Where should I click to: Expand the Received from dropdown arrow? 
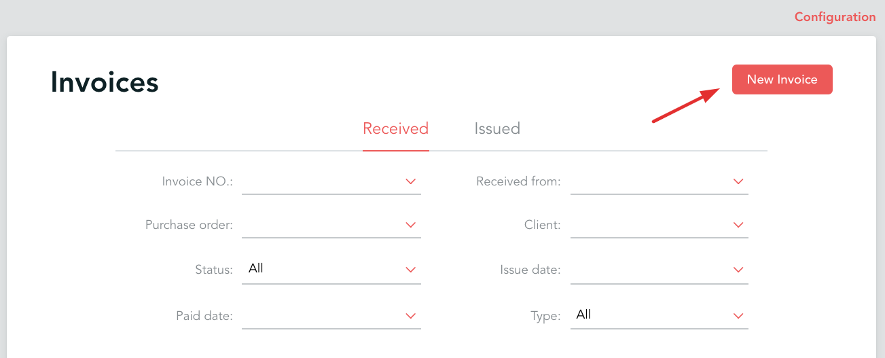[738, 181]
